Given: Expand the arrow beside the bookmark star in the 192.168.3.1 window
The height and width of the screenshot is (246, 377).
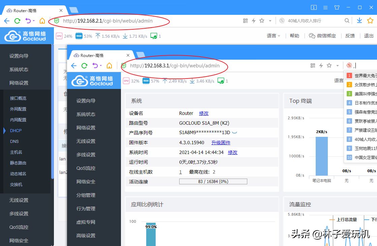Looking at the screenshot, I should tap(338, 66).
